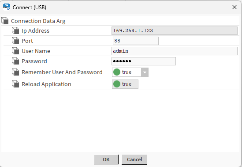This screenshot has height=167, width=242.
Task: Click the Password label text
Action: [34, 61]
